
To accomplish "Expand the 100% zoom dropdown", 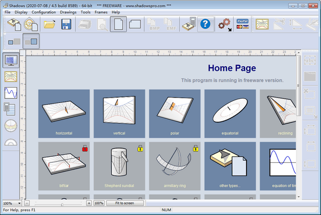I will click(19, 203).
